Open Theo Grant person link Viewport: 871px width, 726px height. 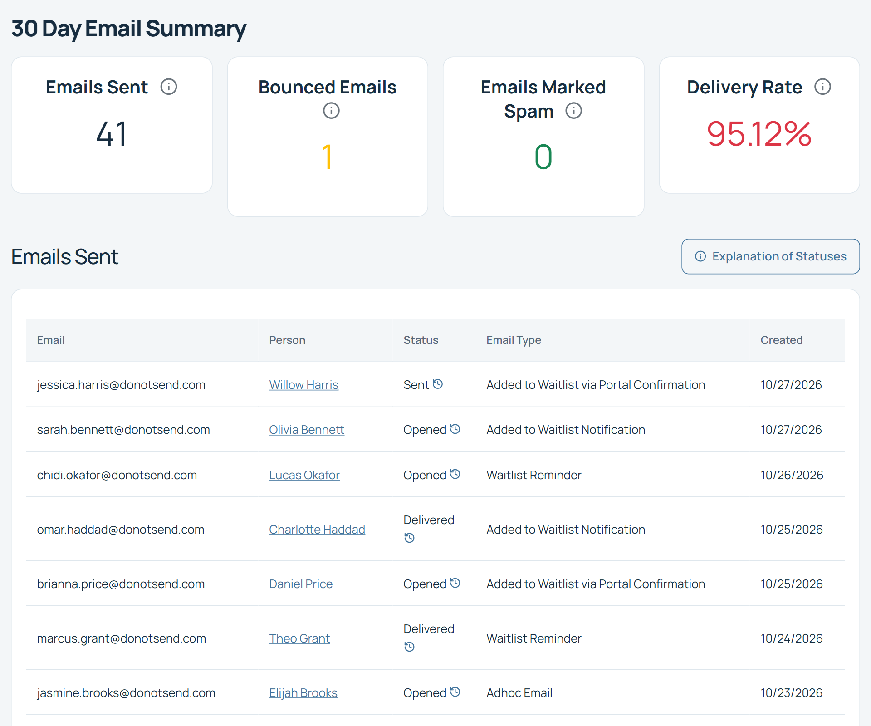click(x=299, y=638)
